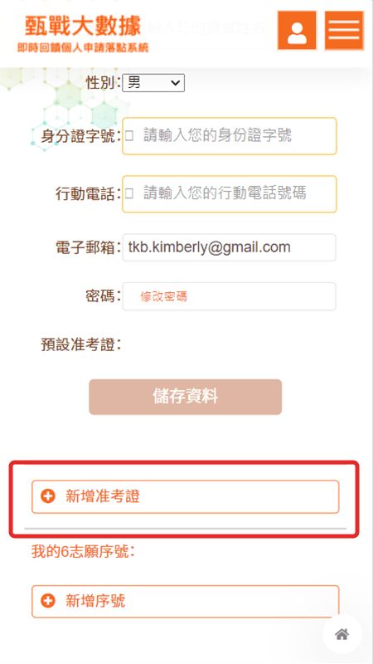Click the plus icon beside 新增准考證
Viewport: 373px width, 664px height.
tap(48, 496)
